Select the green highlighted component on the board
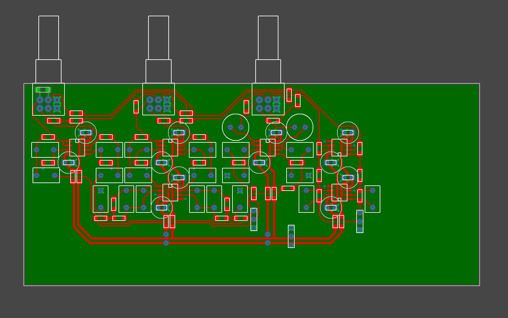 pyautogui.click(x=43, y=90)
